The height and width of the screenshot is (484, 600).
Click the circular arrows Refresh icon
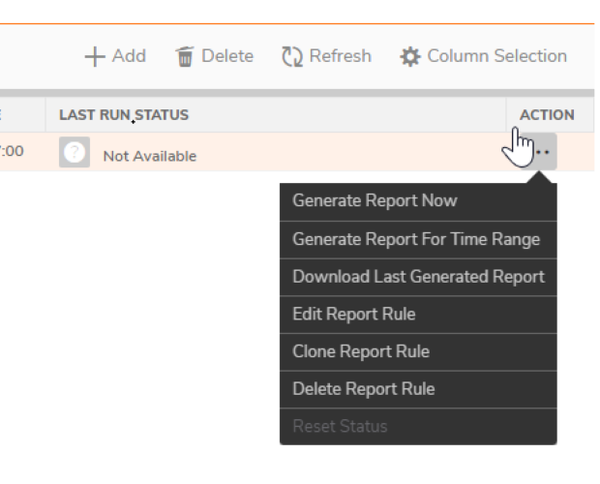click(x=292, y=56)
